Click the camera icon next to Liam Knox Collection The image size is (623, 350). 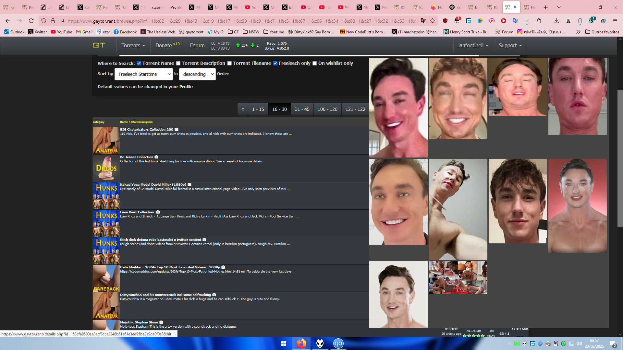[x=158, y=212]
